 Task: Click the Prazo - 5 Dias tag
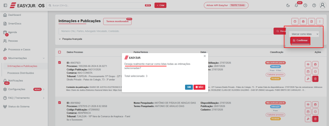pos(276,70)
